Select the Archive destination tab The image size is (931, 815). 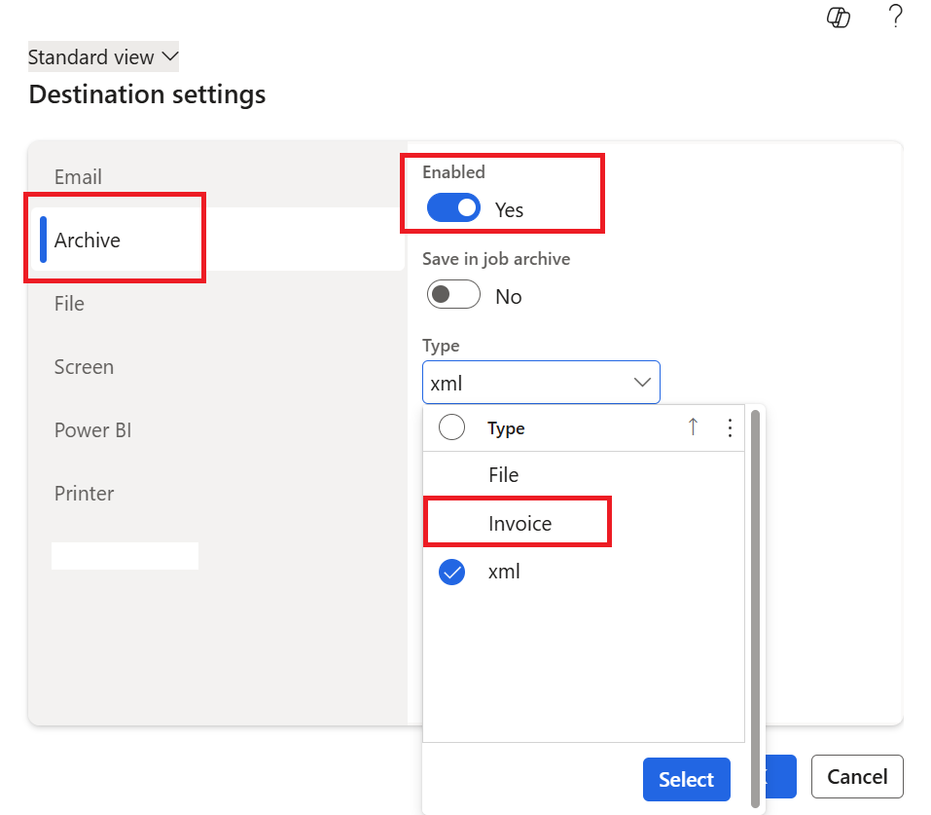[88, 241]
